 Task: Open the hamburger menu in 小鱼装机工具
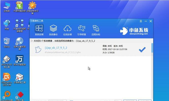point(141,21)
